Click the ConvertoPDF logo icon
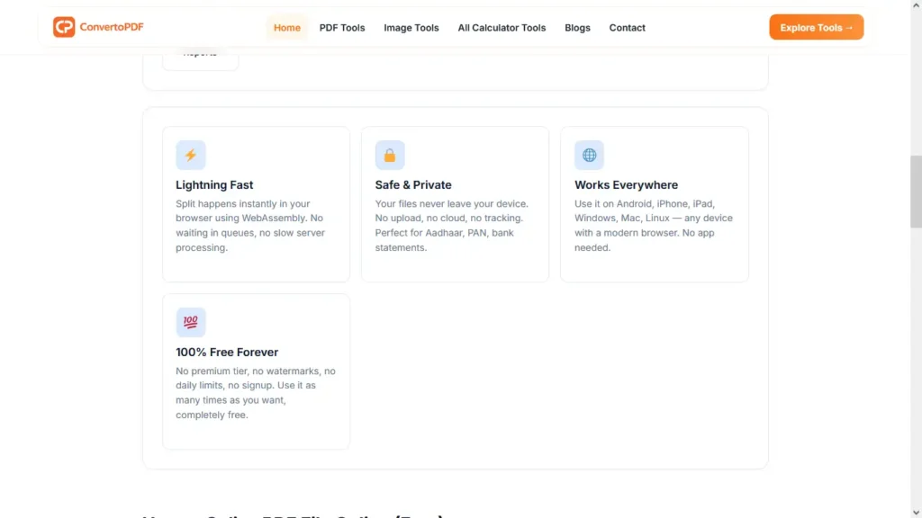The image size is (922, 518). pos(64,27)
